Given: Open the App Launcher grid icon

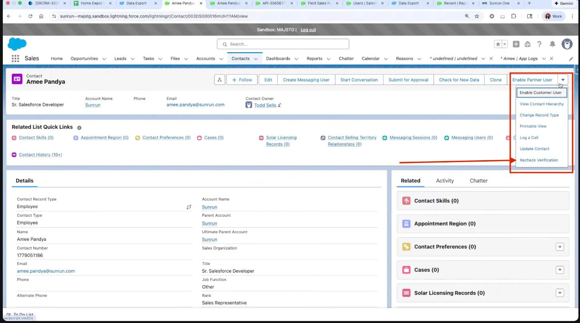Looking at the screenshot, I should pos(15,58).
